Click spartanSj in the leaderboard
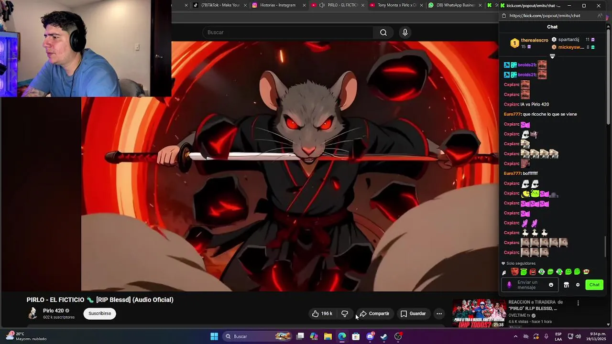 pos(568,40)
